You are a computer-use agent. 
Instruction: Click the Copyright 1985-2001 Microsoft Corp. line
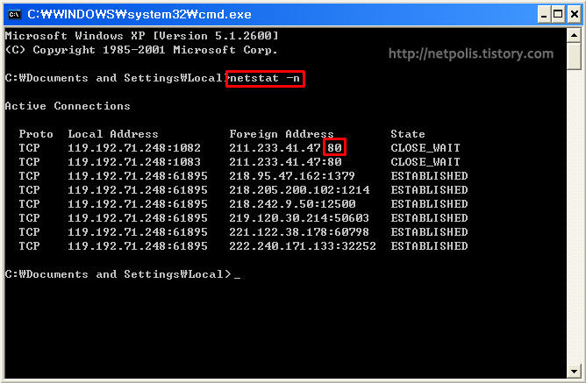pyautogui.click(x=141, y=50)
